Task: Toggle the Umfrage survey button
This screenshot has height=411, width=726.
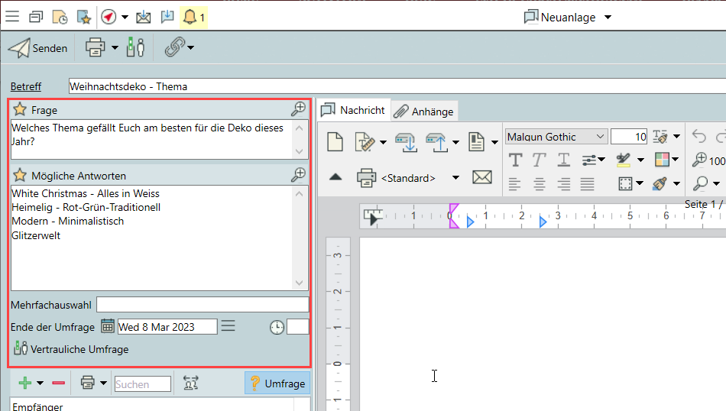Action: click(277, 383)
